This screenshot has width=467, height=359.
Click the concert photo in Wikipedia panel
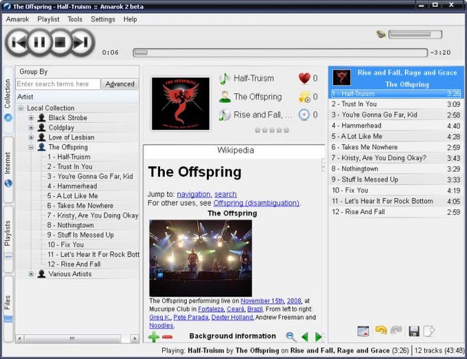click(201, 258)
